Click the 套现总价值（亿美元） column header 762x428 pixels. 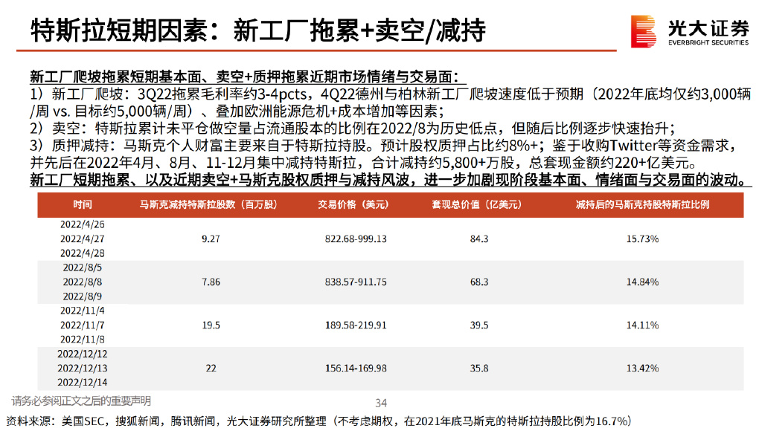pos(477,205)
